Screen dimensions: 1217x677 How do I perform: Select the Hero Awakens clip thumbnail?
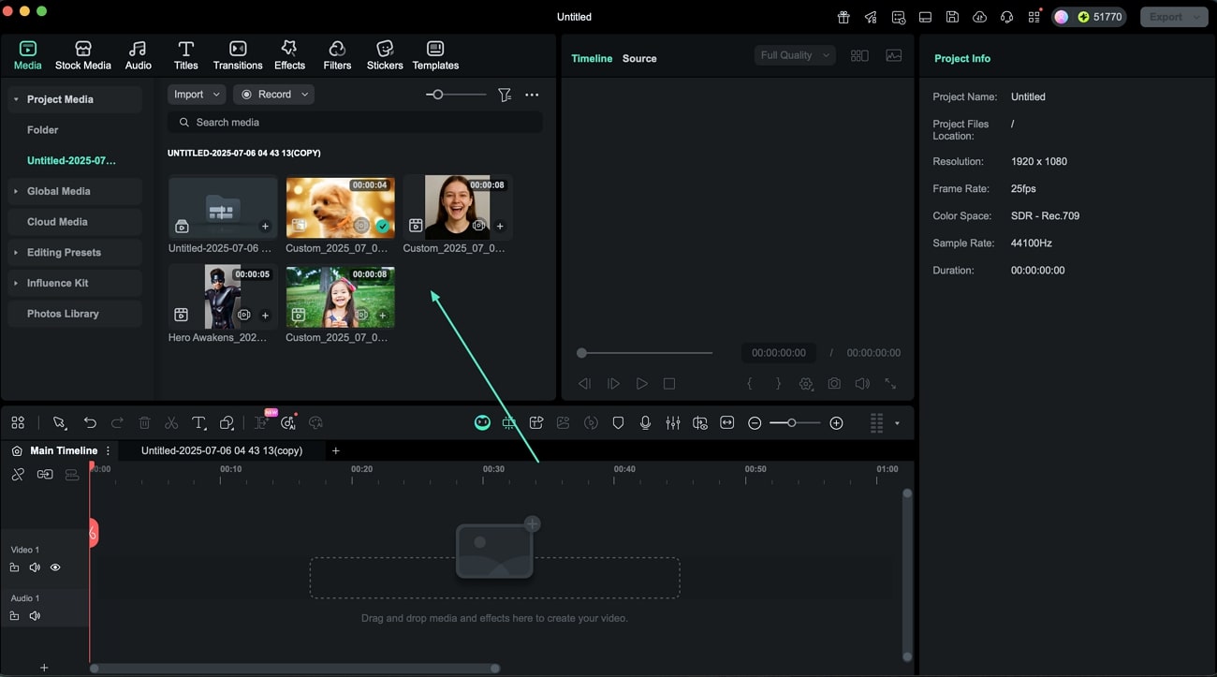(223, 296)
